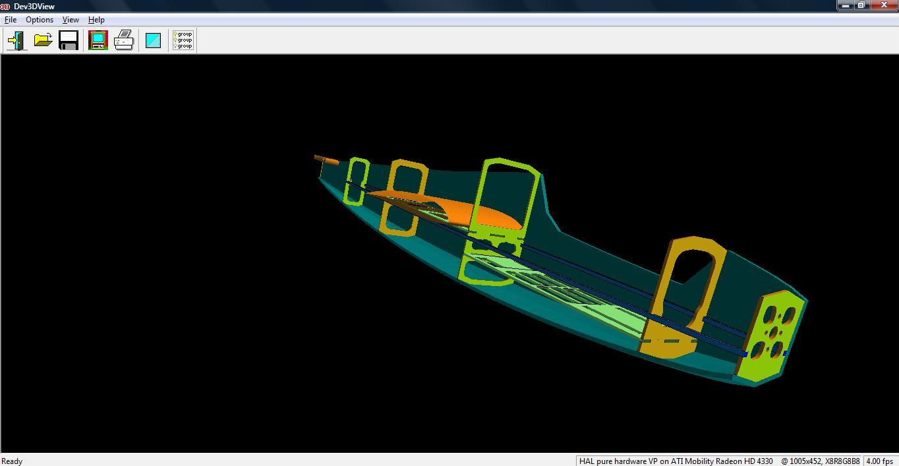Image resolution: width=899 pixels, height=466 pixels.
Task: Restore down the Dev3DView window
Action: (861, 5)
